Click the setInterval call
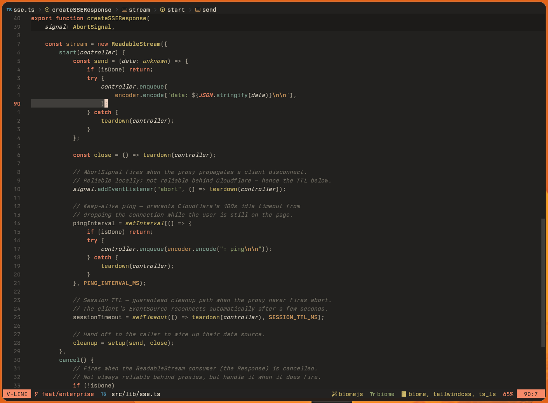The image size is (548, 403). (x=144, y=223)
